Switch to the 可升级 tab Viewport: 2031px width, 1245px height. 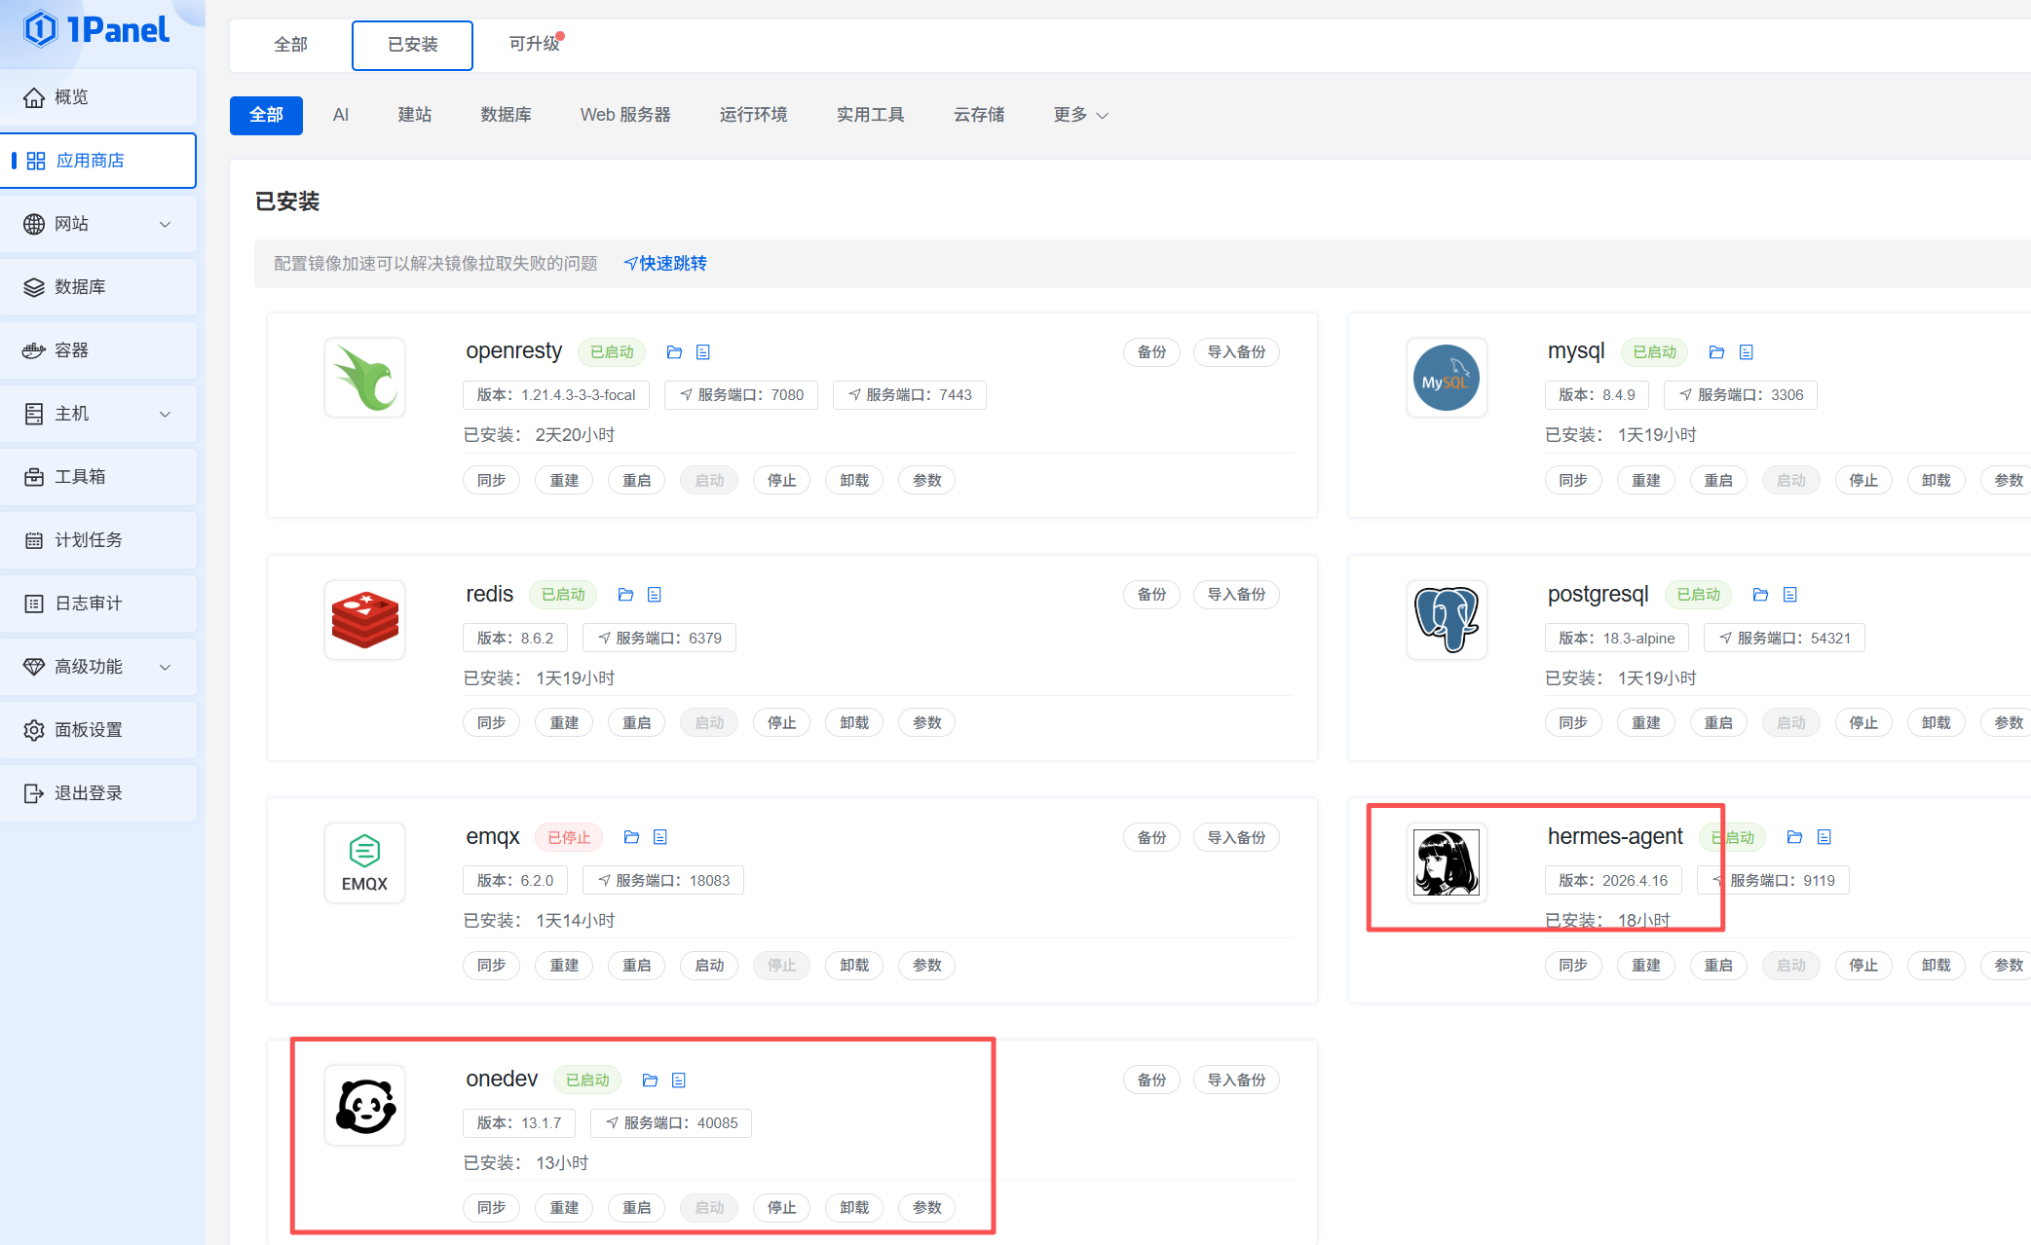[x=534, y=44]
